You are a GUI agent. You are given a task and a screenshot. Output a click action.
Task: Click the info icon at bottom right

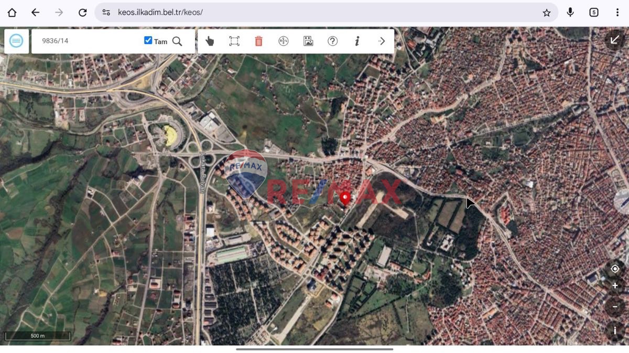[615, 330]
